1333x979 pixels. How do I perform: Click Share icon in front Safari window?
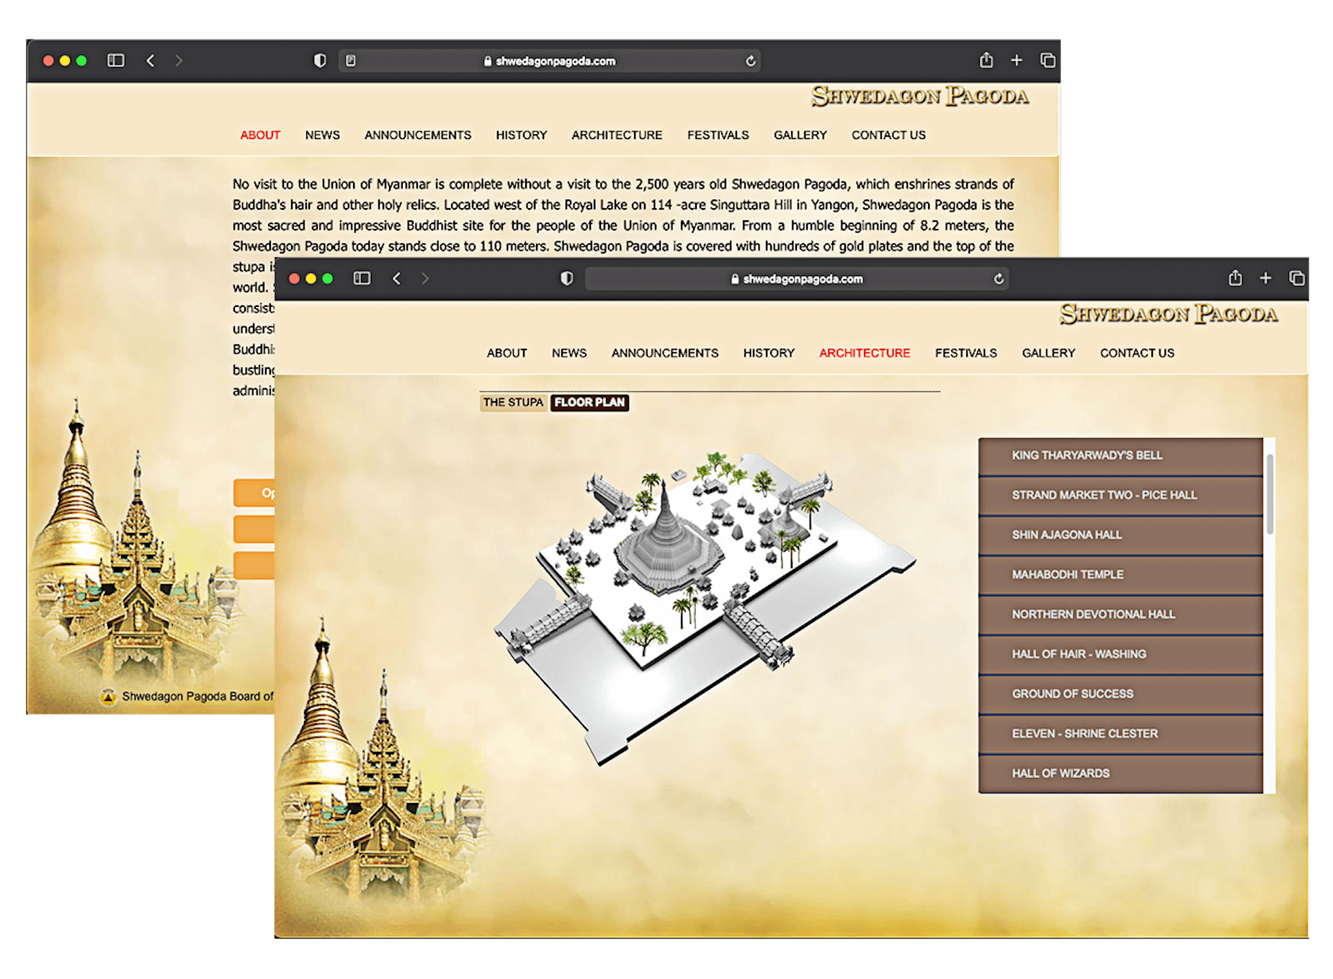pyautogui.click(x=1235, y=277)
